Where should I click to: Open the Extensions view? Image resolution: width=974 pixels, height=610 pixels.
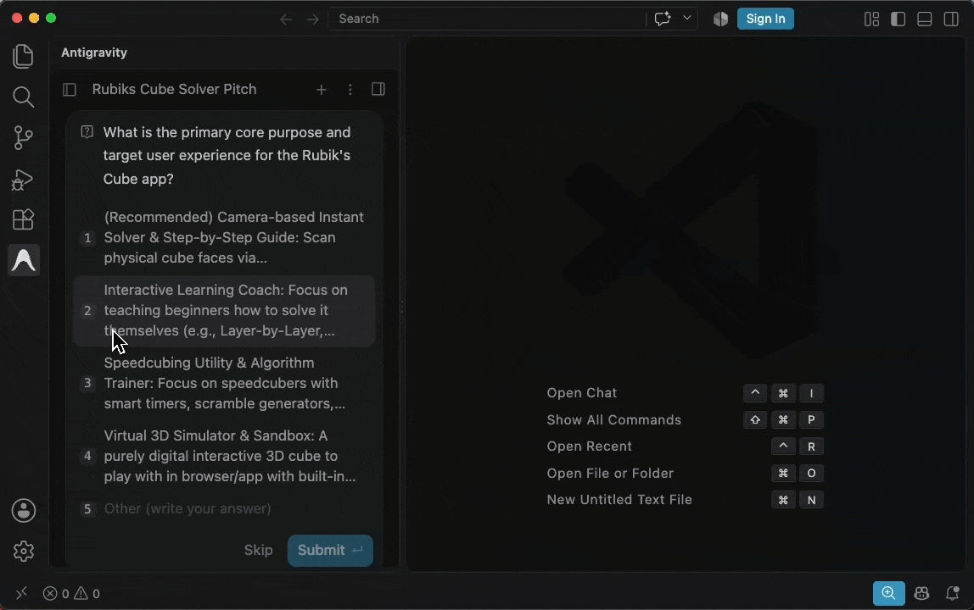(x=23, y=219)
